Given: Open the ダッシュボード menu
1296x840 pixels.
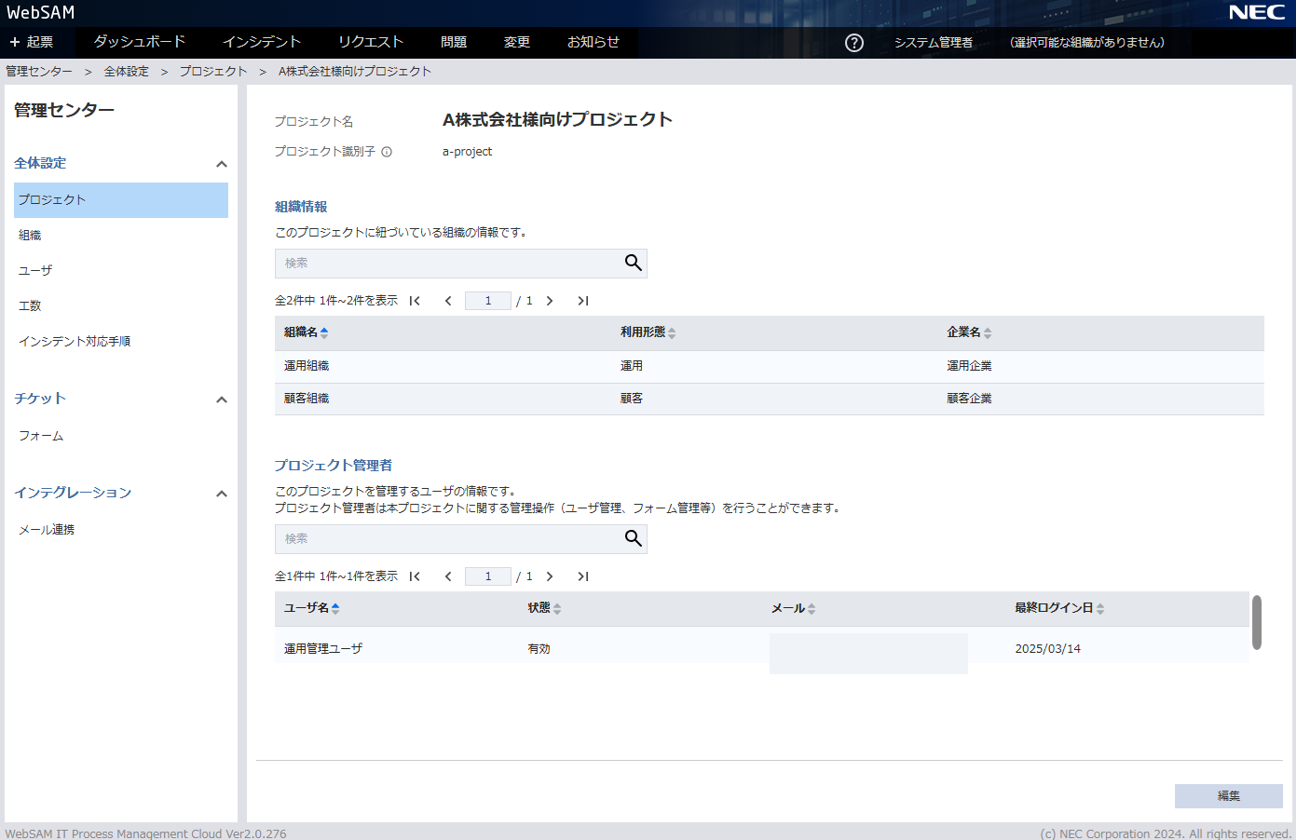Looking at the screenshot, I should (x=140, y=42).
